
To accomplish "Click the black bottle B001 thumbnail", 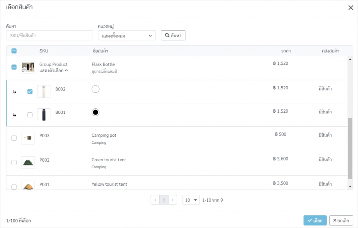I will (44, 115).
